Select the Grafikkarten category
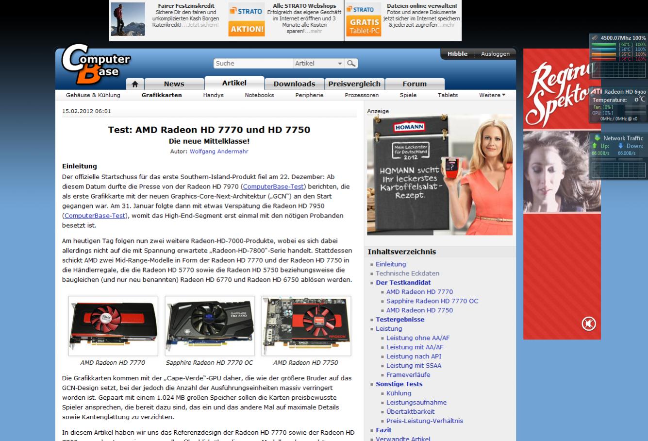This screenshot has width=648, height=441. [x=162, y=95]
